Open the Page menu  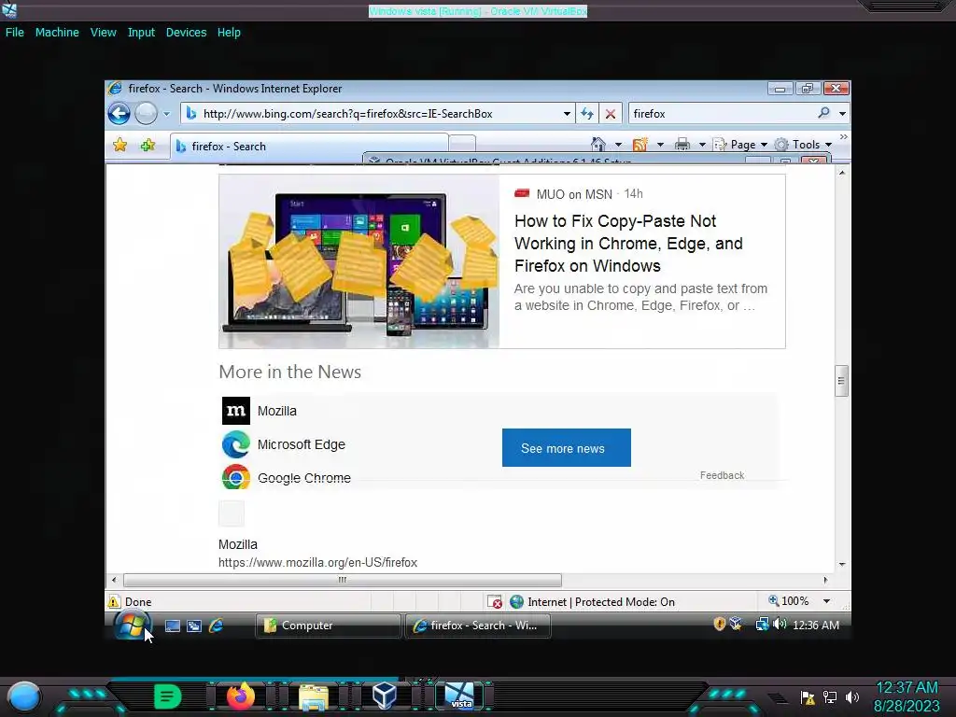(x=740, y=145)
